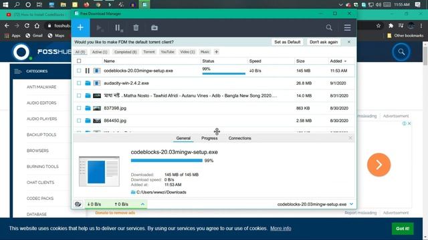428x240 pixels.
Task: Open the hamburger main menu
Action: point(347,27)
